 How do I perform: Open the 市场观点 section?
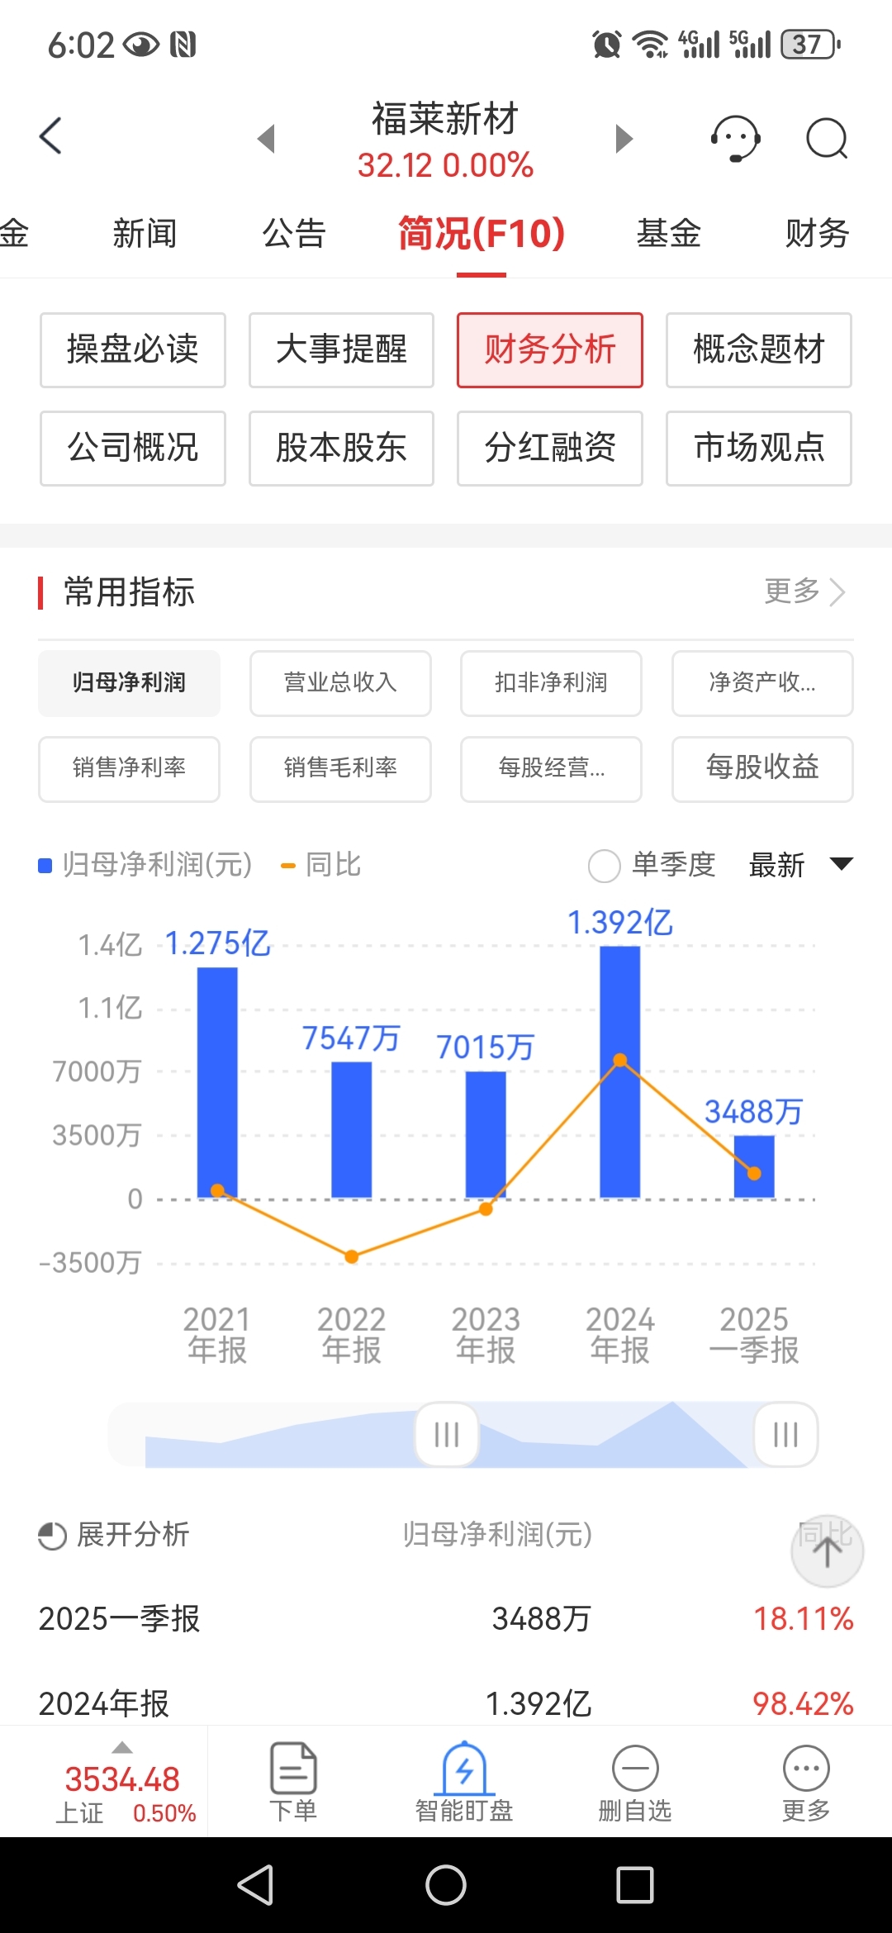759,449
